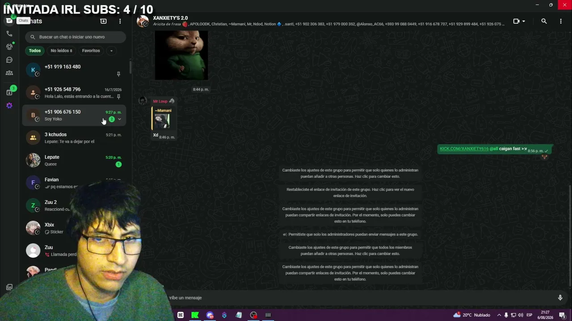Open the Discord icon in the taskbar
Screen dimensions: 572x321
coord(210,315)
